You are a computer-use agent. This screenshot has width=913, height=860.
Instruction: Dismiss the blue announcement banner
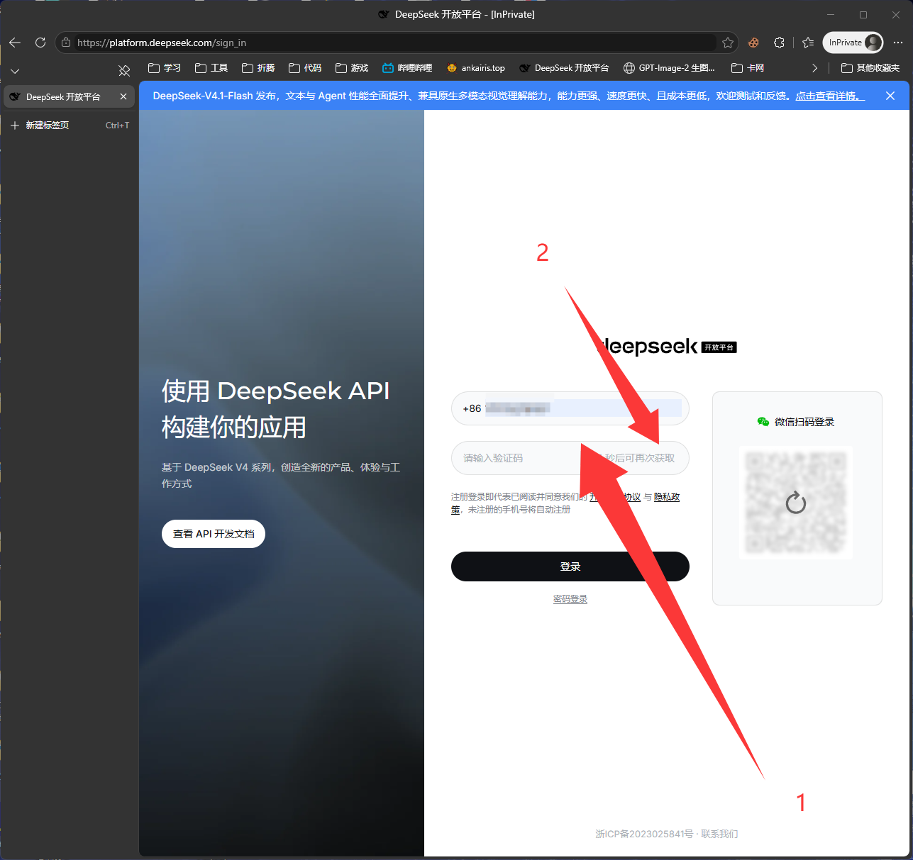click(890, 96)
